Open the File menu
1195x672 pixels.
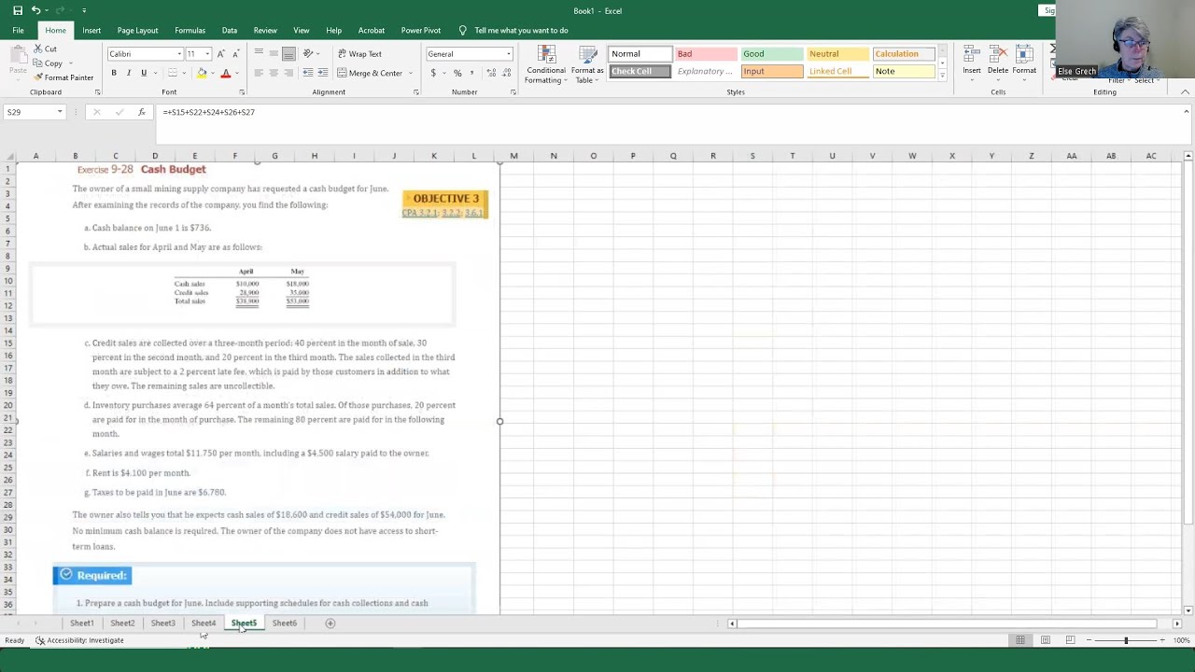pos(18,30)
